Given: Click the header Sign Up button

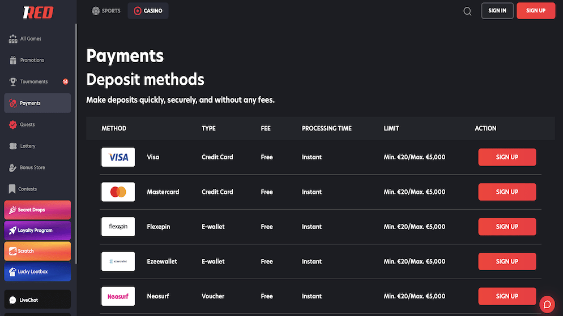Looking at the screenshot, I should coord(536,11).
